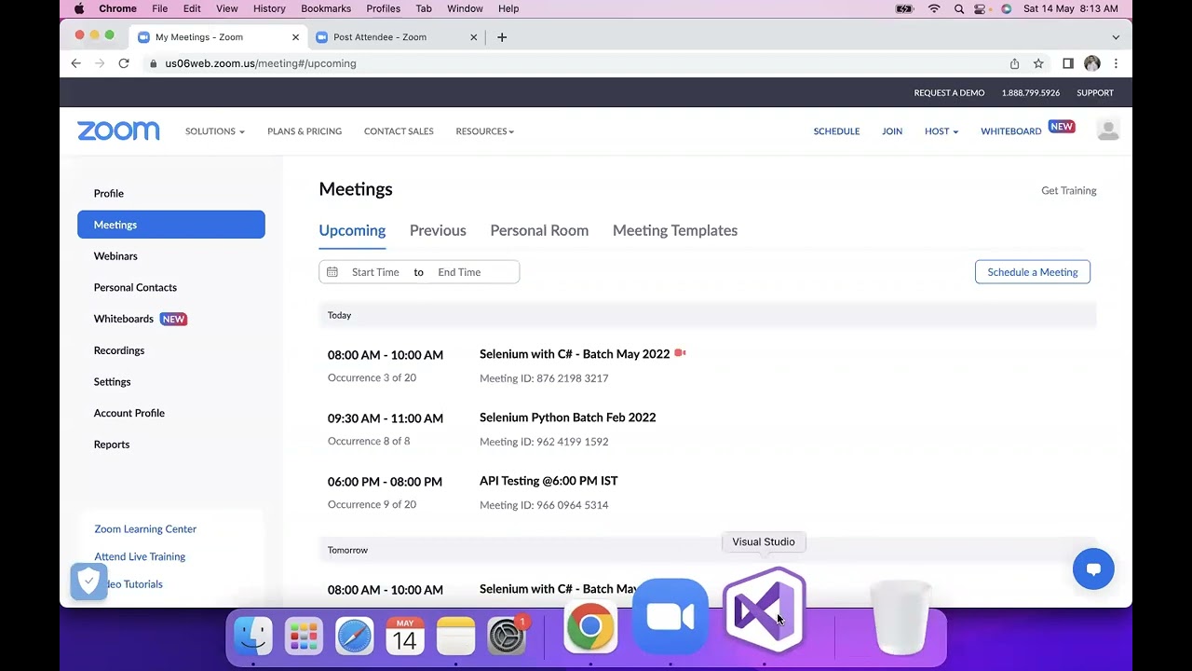The height and width of the screenshot is (671, 1192).
Task: Click the recording icon beside Selenium with C#
Action: 680,353
